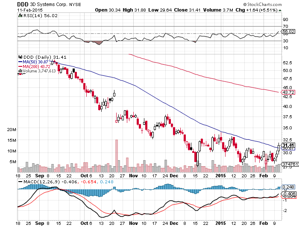Click the 47.5 price axis label
The height and width of the screenshot is (227, 299).
[287, 79]
